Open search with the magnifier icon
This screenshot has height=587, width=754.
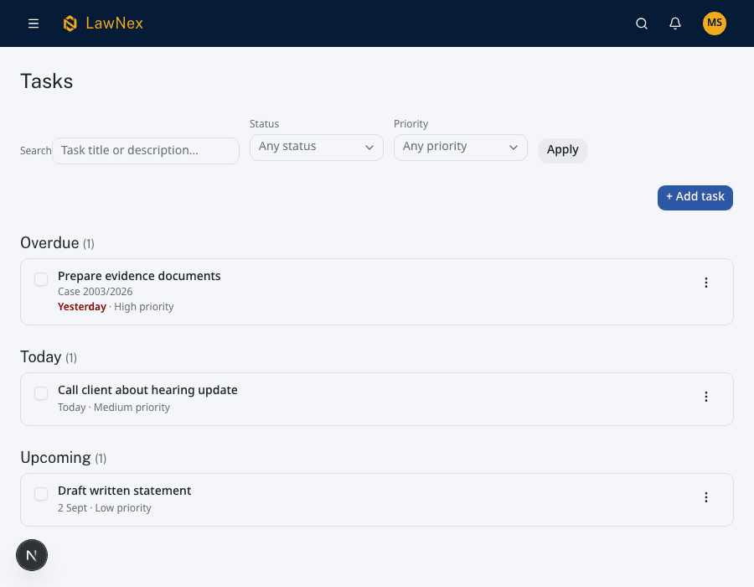tap(642, 23)
